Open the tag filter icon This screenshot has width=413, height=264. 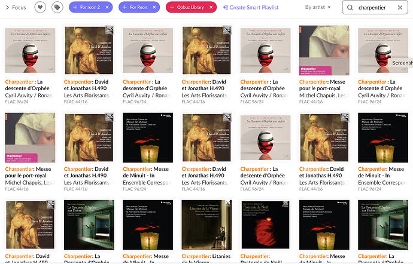57,7
